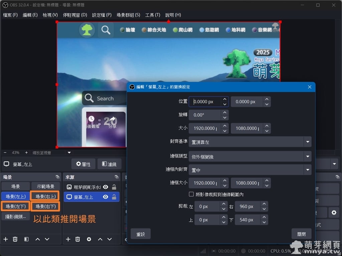Image resolution: width=342 pixels, height=256 pixels.
Task: Open the scene filters icon in the scenes toolbar
Action: [26, 239]
